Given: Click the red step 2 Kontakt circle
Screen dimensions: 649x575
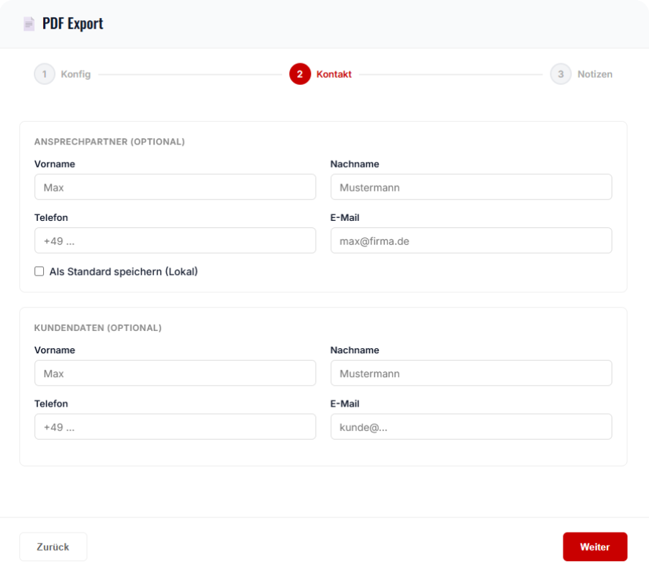Looking at the screenshot, I should tap(300, 74).
